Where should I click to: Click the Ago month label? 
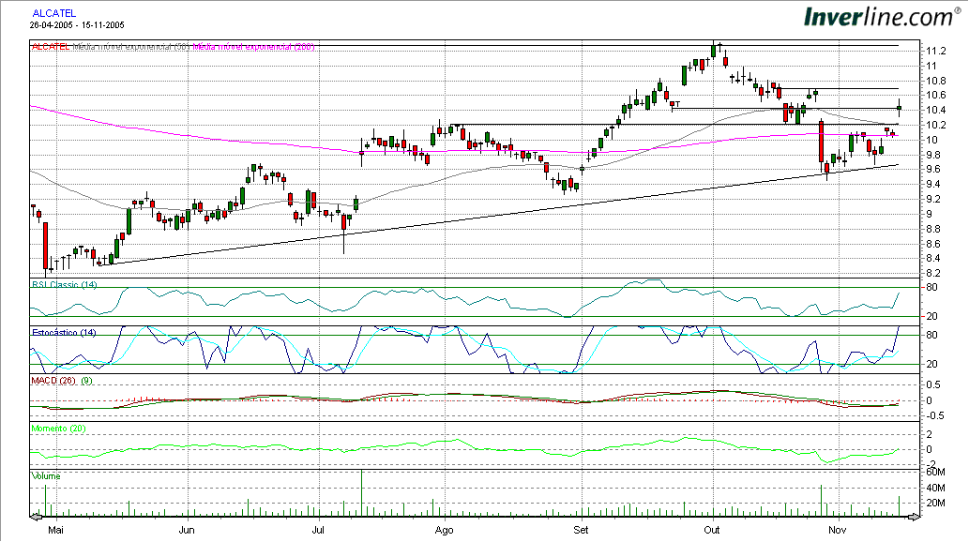[x=446, y=529]
